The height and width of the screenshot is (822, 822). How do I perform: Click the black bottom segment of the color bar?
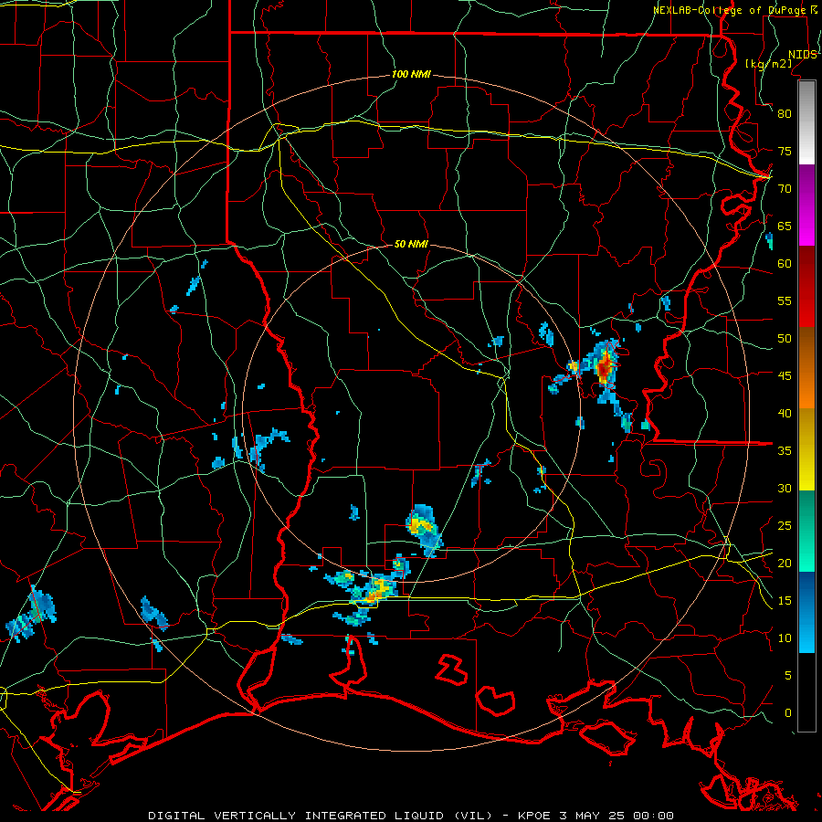[x=806, y=692]
